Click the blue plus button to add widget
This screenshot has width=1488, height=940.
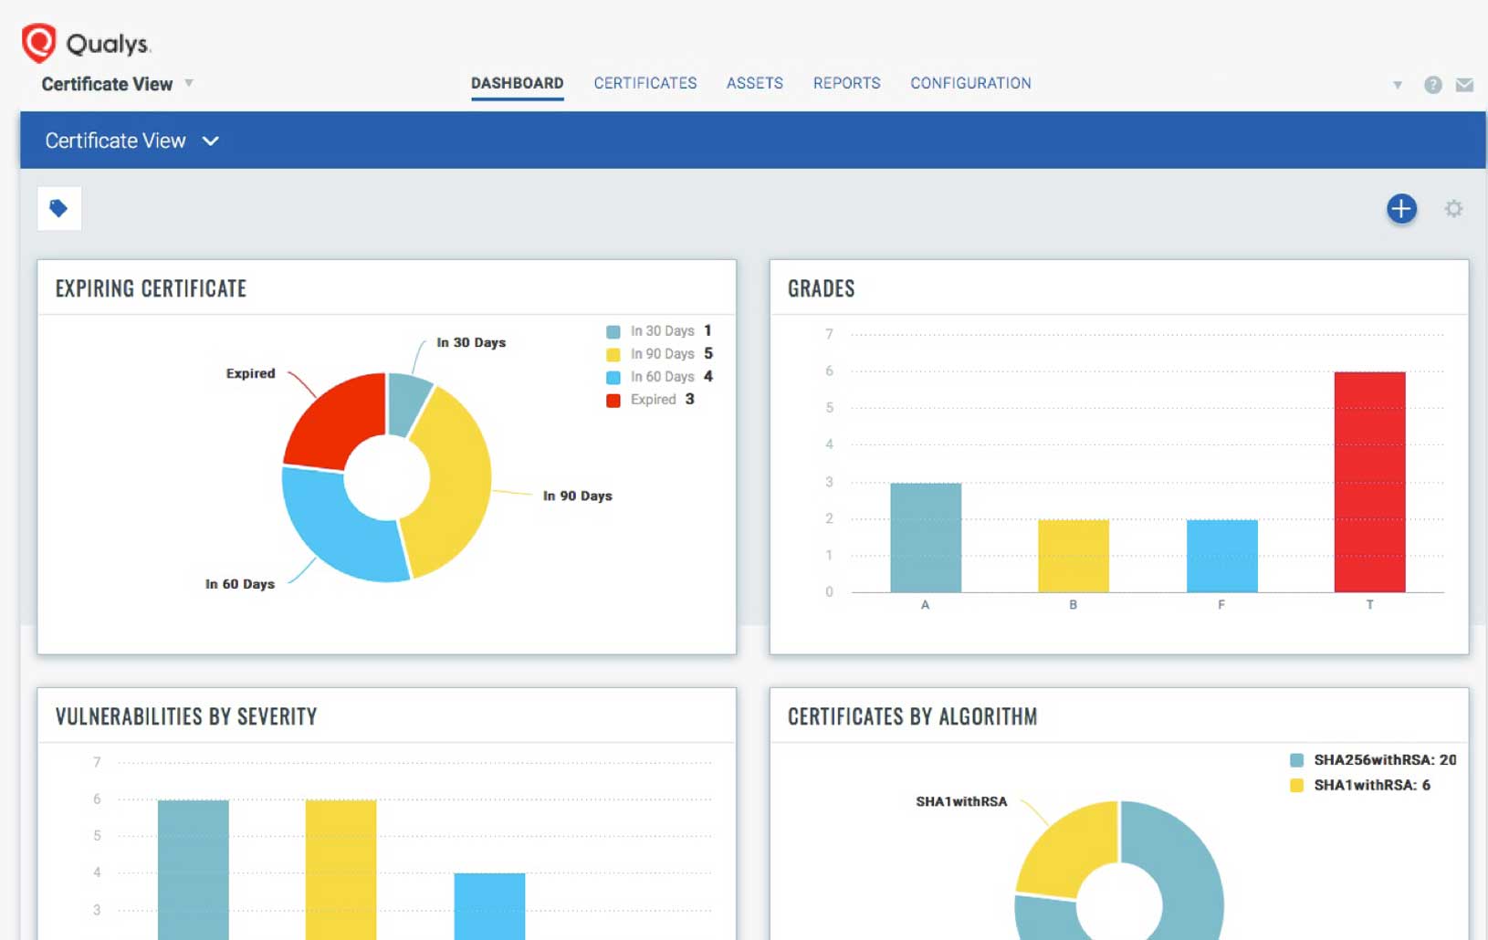1400,208
